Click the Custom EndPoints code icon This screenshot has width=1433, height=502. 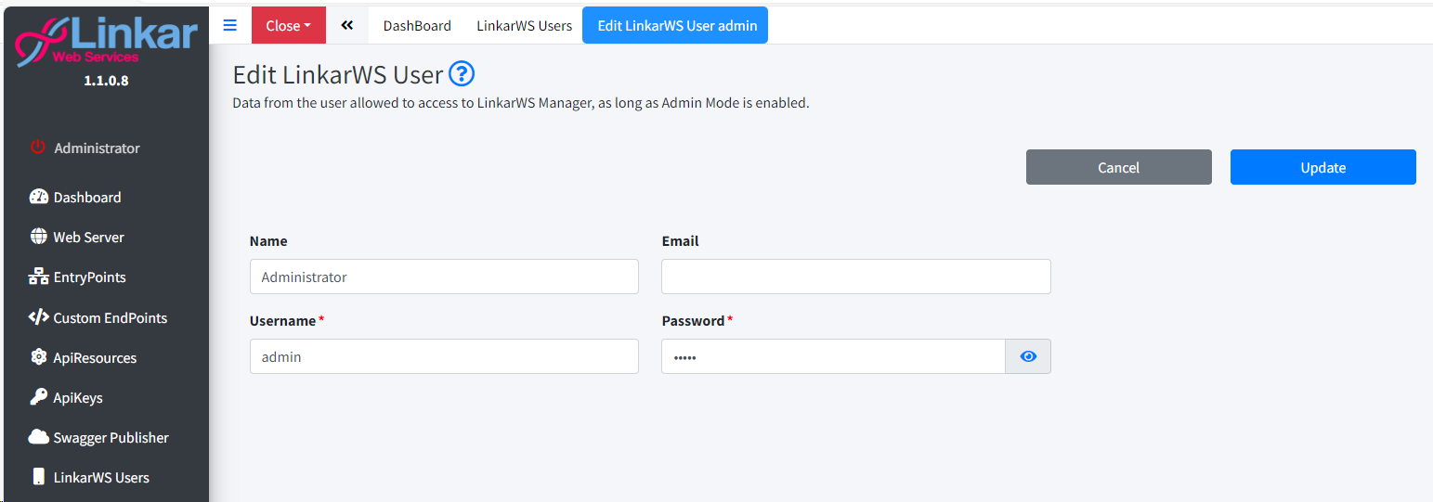tap(38, 317)
